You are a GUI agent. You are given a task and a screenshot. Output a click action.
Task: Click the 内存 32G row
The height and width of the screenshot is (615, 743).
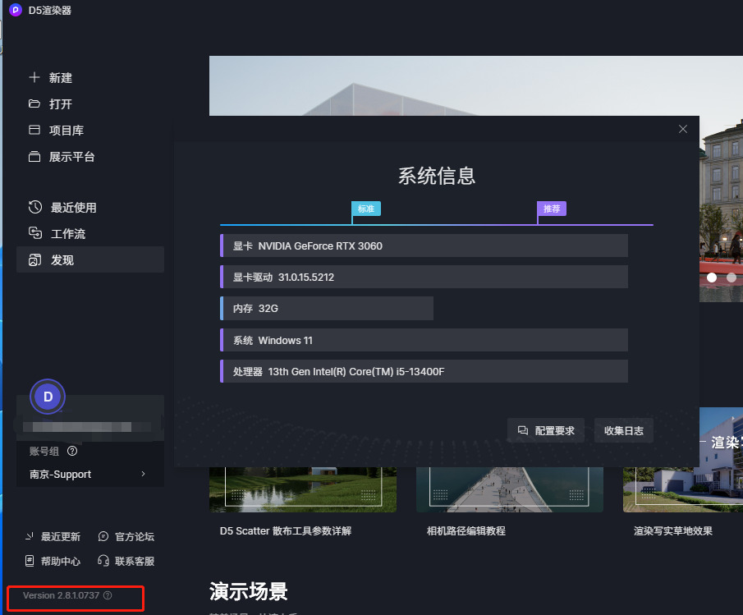[x=327, y=309]
